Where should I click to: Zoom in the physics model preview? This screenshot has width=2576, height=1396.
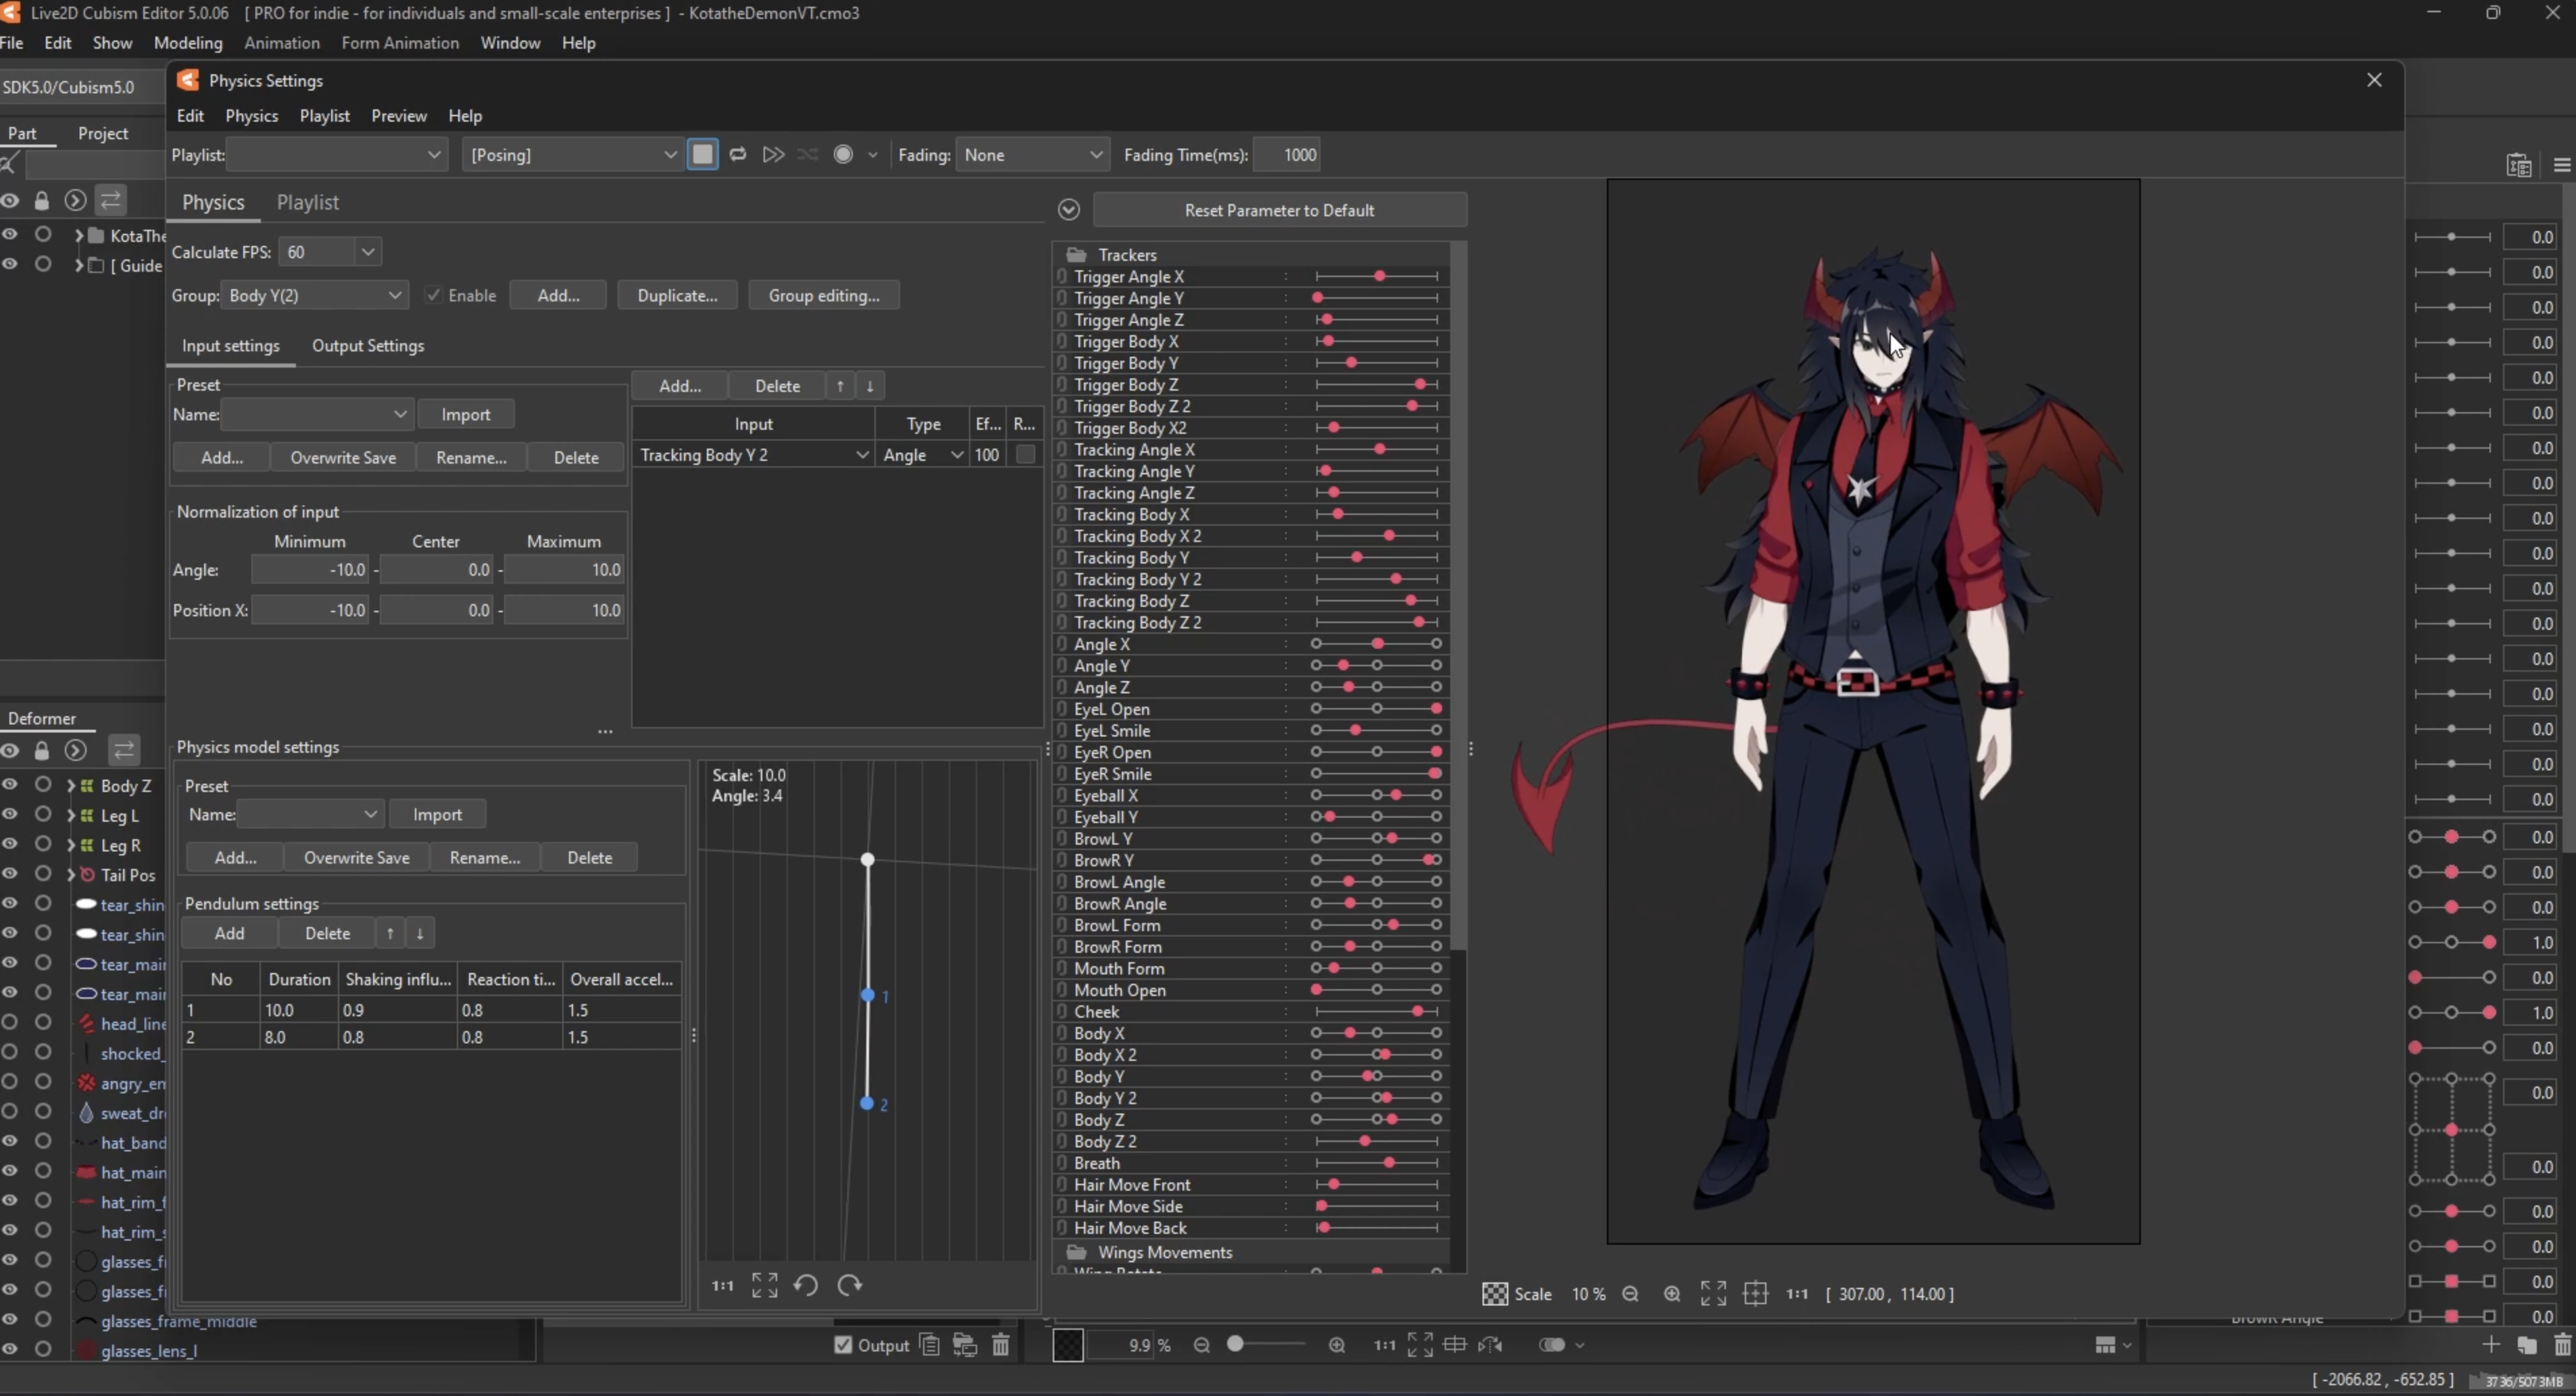pyautogui.click(x=1671, y=1294)
